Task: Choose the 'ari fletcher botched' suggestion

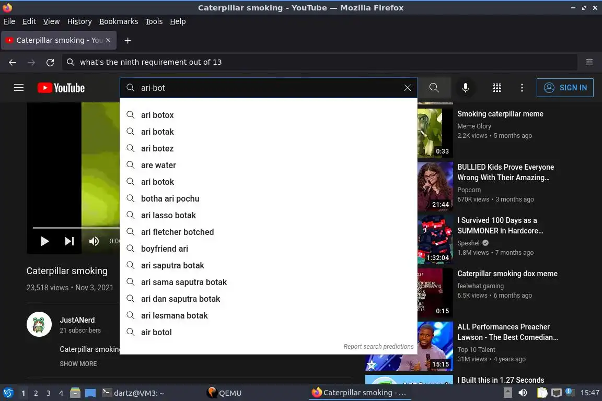Action: tap(269, 232)
